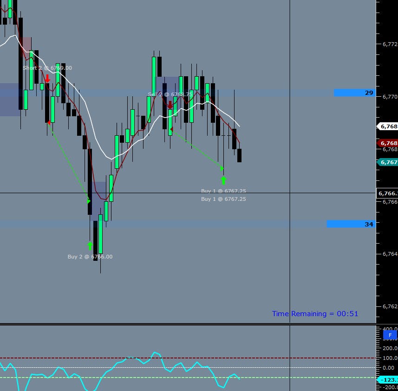Click the 6,770 price axis label

click(x=390, y=97)
